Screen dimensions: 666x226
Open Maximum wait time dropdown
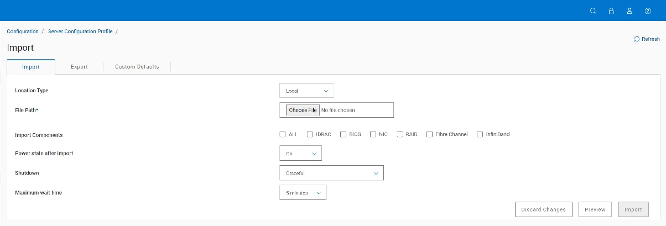(303, 193)
